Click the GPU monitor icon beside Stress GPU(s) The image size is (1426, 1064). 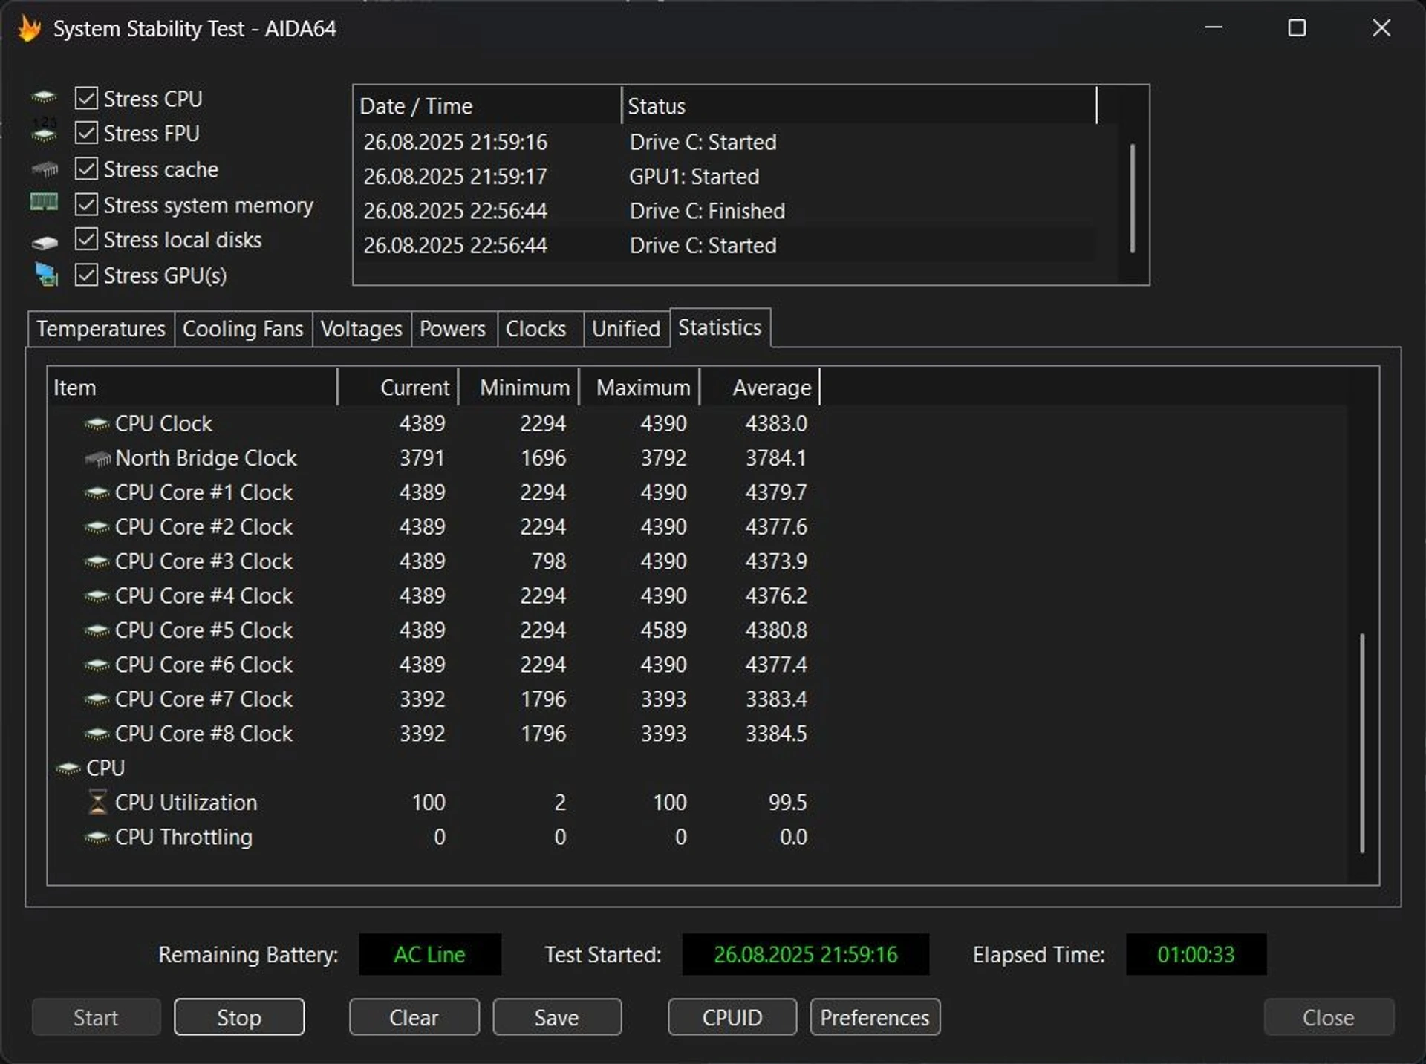pos(46,275)
